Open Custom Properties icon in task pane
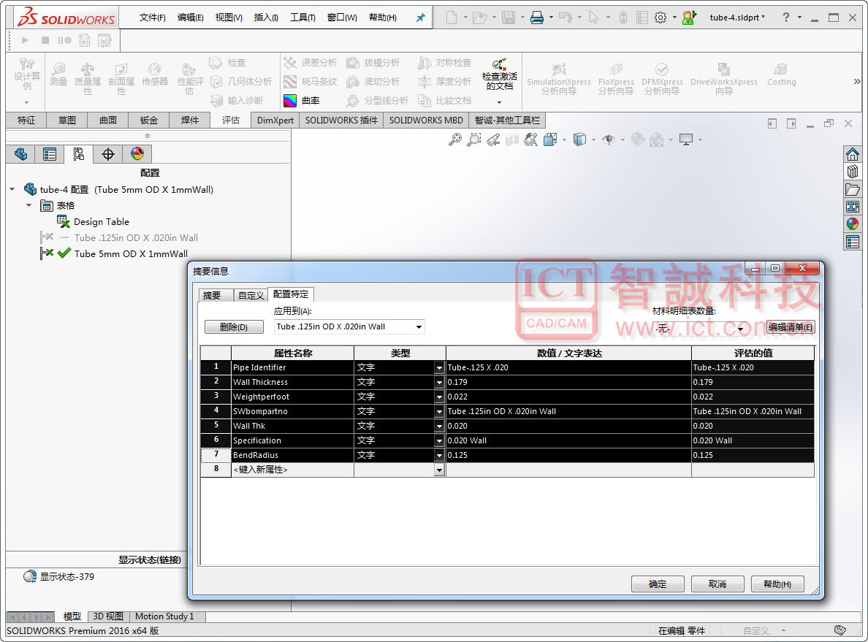868x642 pixels. tap(853, 241)
